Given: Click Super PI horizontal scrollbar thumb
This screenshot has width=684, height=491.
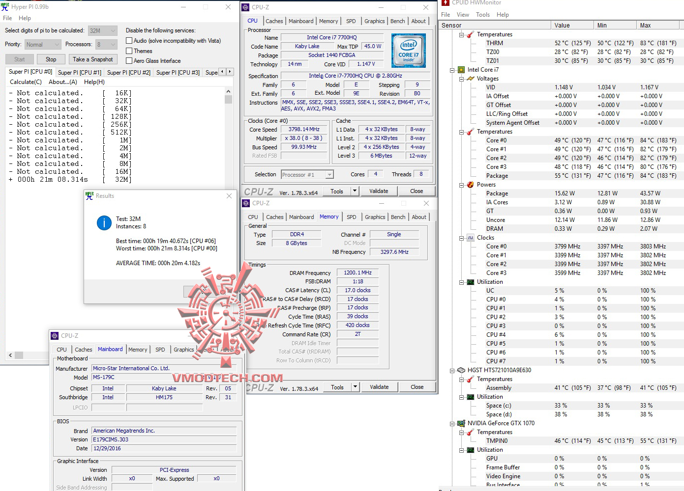Looking at the screenshot, I should tap(19, 355).
